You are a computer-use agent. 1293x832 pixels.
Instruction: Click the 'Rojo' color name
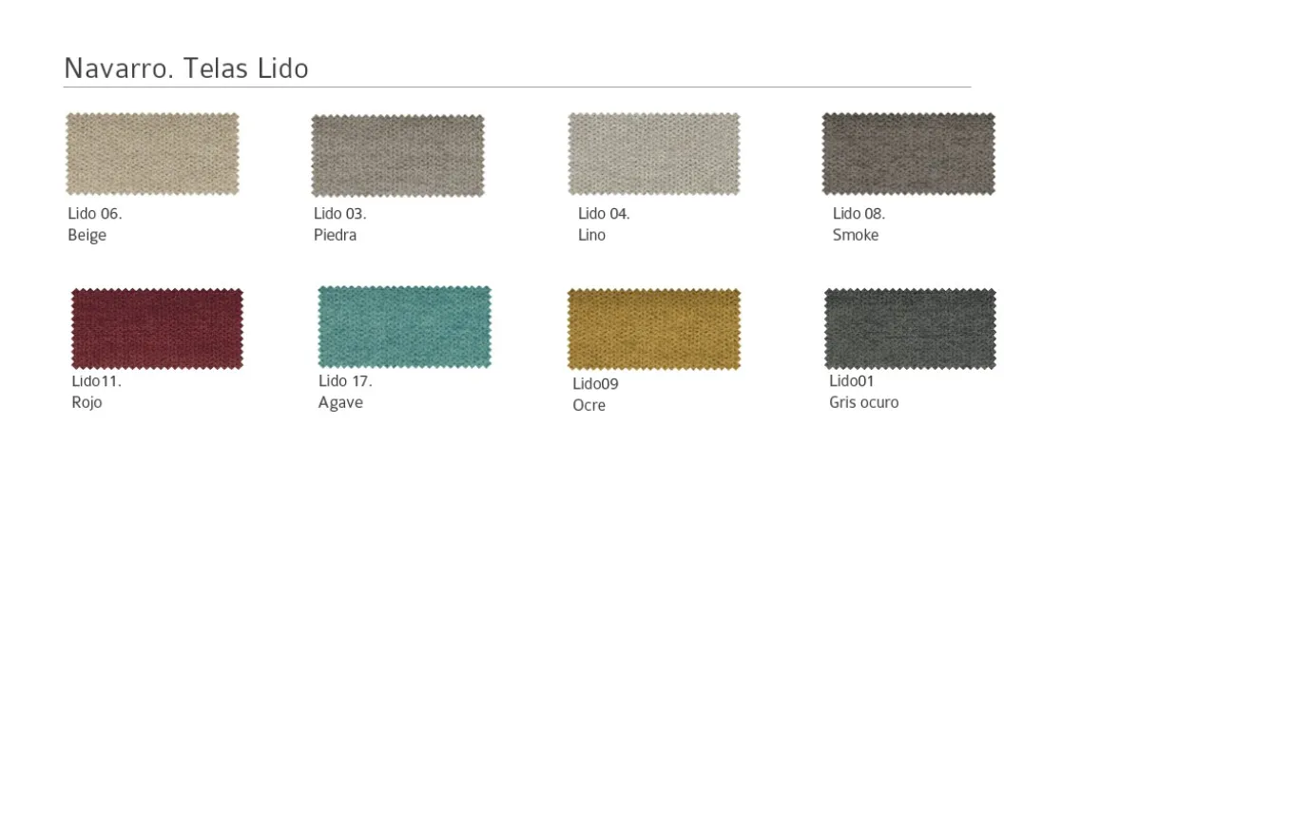87,403
